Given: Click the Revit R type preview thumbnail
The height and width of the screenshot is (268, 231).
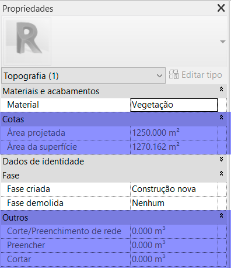Looking at the screenshot, I should click(27, 42).
